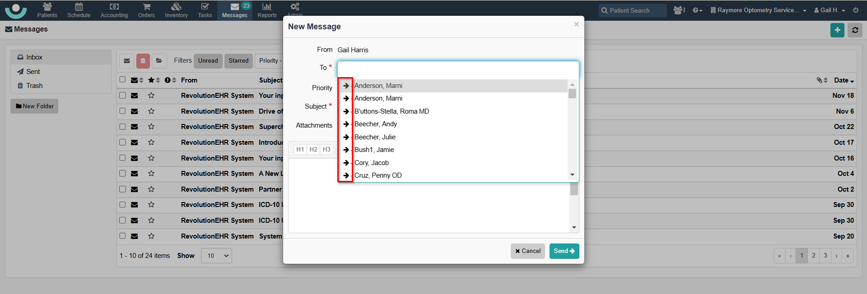The height and width of the screenshot is (294, 867).
Task: Click the refresh messages icon
Action: point(855,30)
